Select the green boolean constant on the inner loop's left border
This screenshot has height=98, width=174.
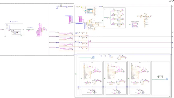[x=76, y=74]
